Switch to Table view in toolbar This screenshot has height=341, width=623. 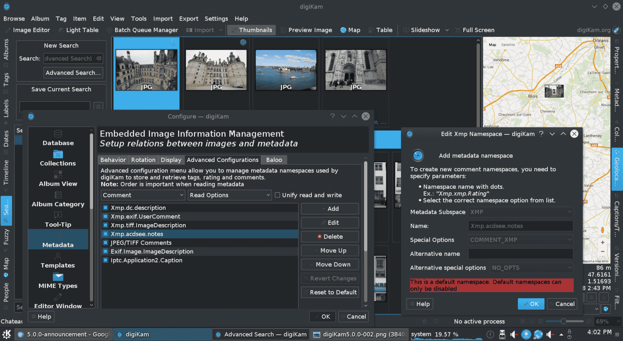click(x=380, y=30)
